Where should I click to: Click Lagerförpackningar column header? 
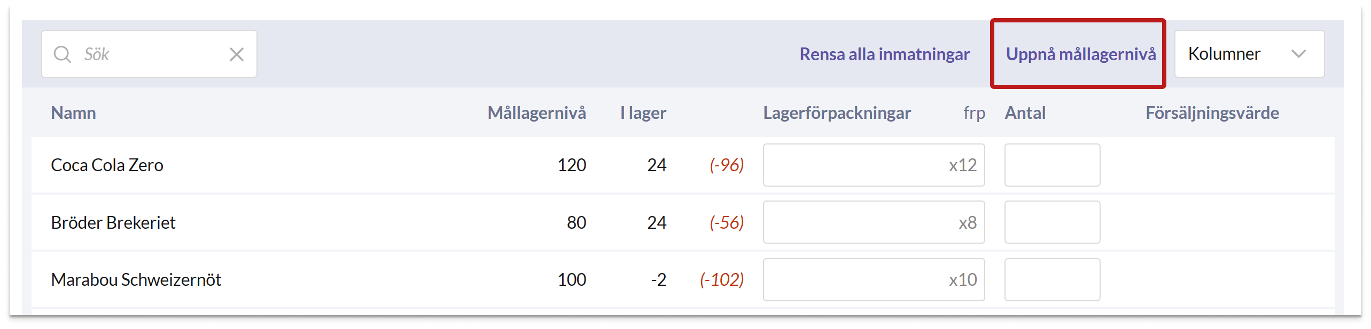click(x=837, y=113)
